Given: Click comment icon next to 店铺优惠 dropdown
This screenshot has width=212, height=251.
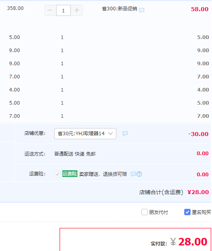Looking at the screenshot, I should pos(125,133).
